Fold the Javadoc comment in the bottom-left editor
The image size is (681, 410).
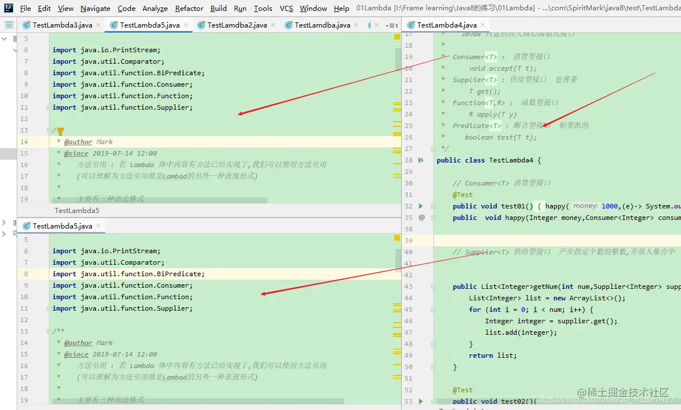click(x=49, y=331)
